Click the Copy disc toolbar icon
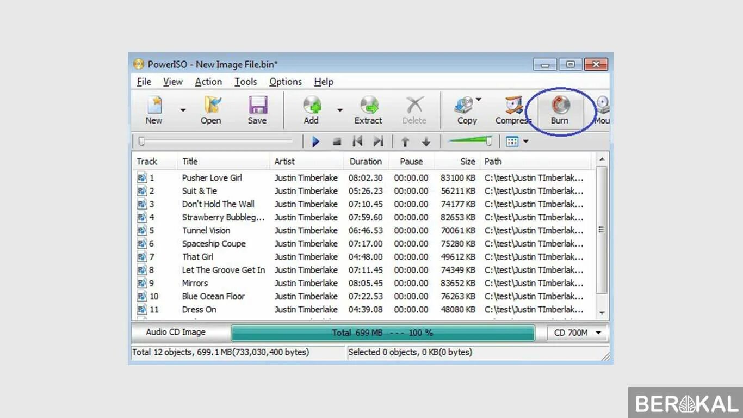This screenshot has width=743, height=418. point(465,104)
